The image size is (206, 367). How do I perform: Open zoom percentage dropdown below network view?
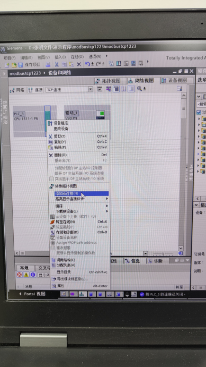tap(146, 253)
